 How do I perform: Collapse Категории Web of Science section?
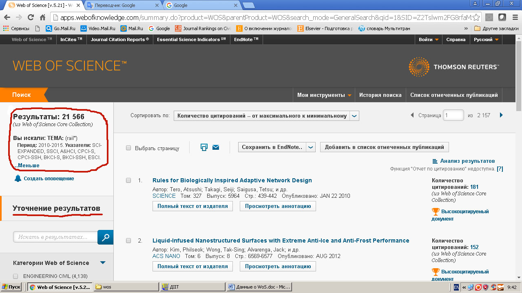click(x=103, y=263)
